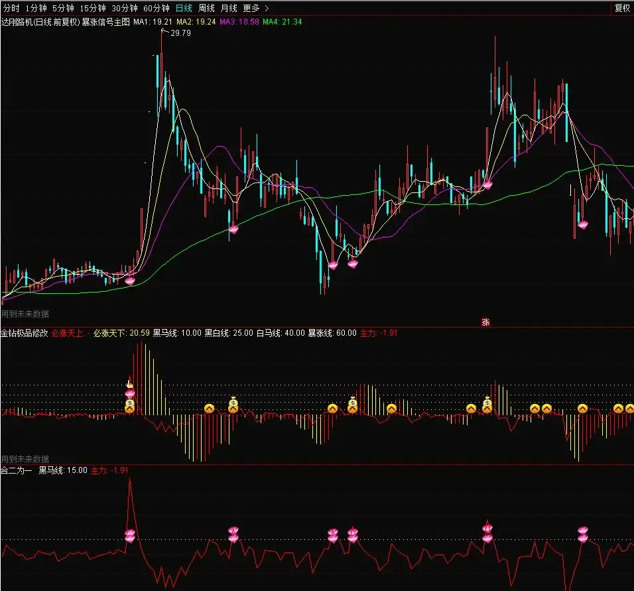Click the 29.79 high price label

point(180,33)
